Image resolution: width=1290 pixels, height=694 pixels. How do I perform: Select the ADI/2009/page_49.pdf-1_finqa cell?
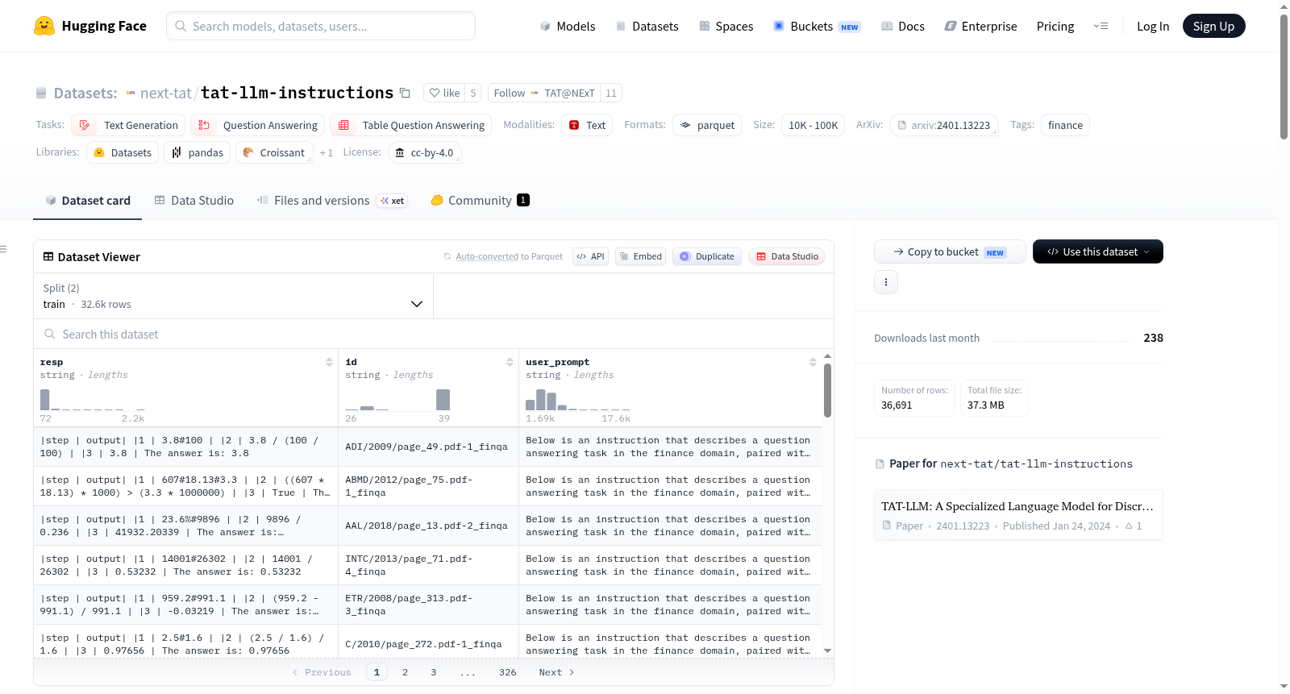428,447
